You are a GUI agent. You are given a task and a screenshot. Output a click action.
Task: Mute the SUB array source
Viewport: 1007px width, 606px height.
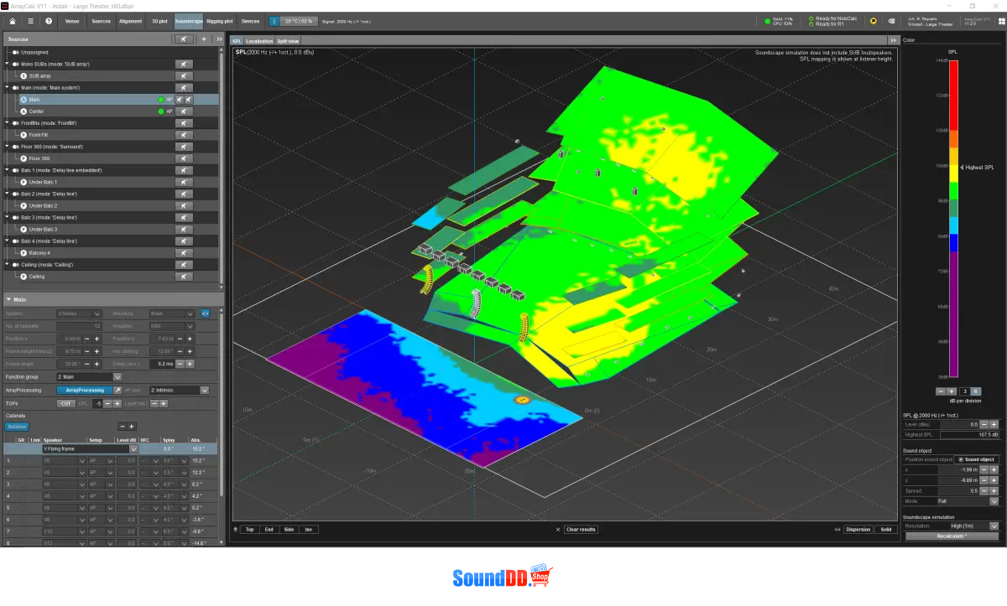click(x=184, y=75)
